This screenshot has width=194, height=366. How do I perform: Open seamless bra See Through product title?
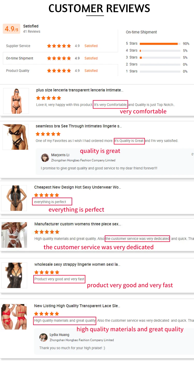click(79, 126)
